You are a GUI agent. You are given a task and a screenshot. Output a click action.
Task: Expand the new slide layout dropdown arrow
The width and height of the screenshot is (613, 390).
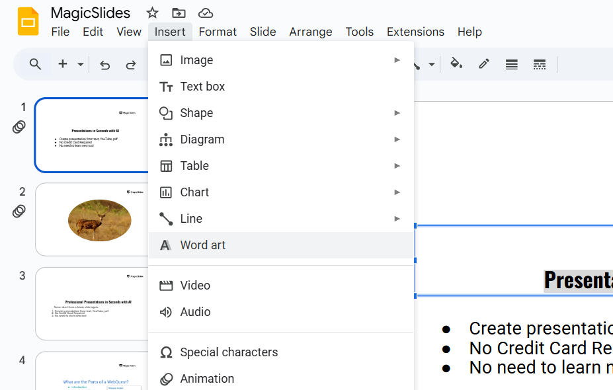pos(81,64)
